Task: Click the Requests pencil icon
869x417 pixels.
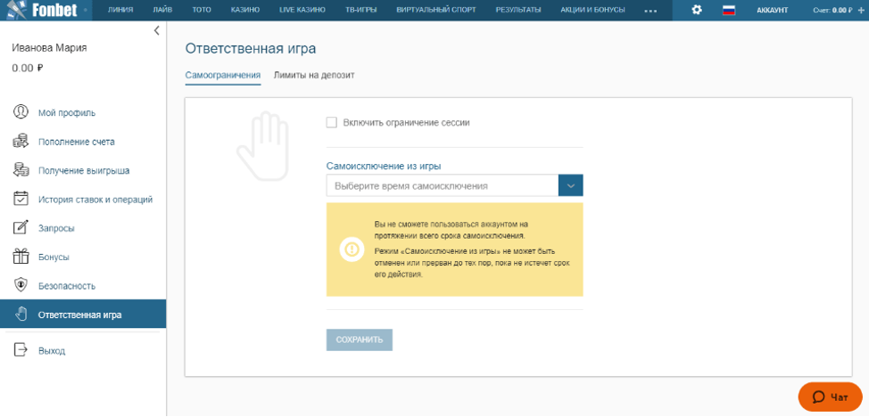Action: click(x=21, y=228)
